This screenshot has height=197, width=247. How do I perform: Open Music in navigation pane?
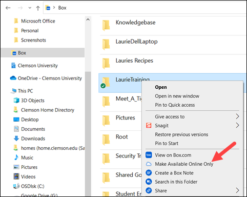click(27, 157)
